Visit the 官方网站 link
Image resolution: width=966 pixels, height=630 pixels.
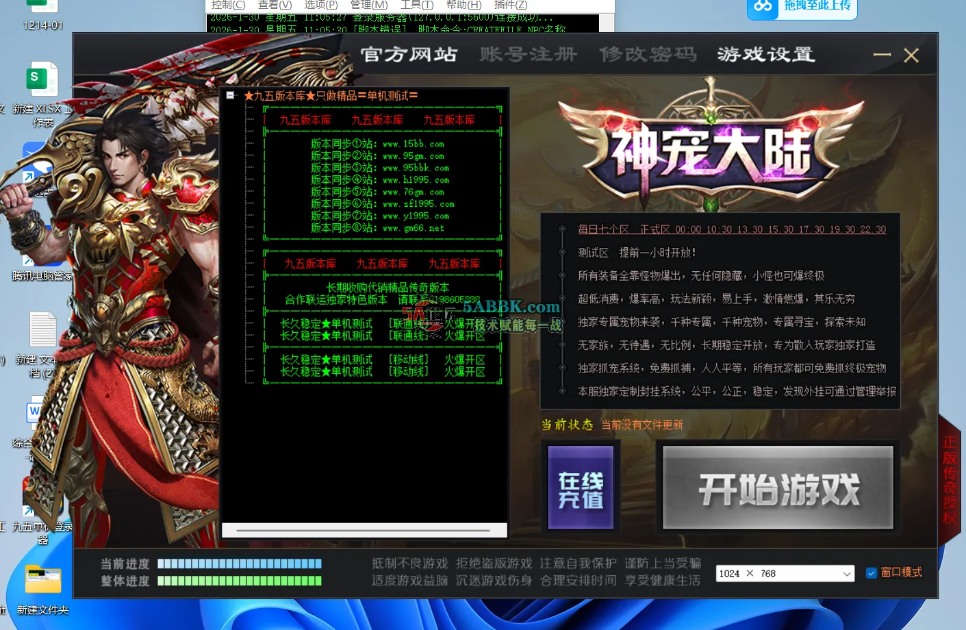[x=409, y=55]
